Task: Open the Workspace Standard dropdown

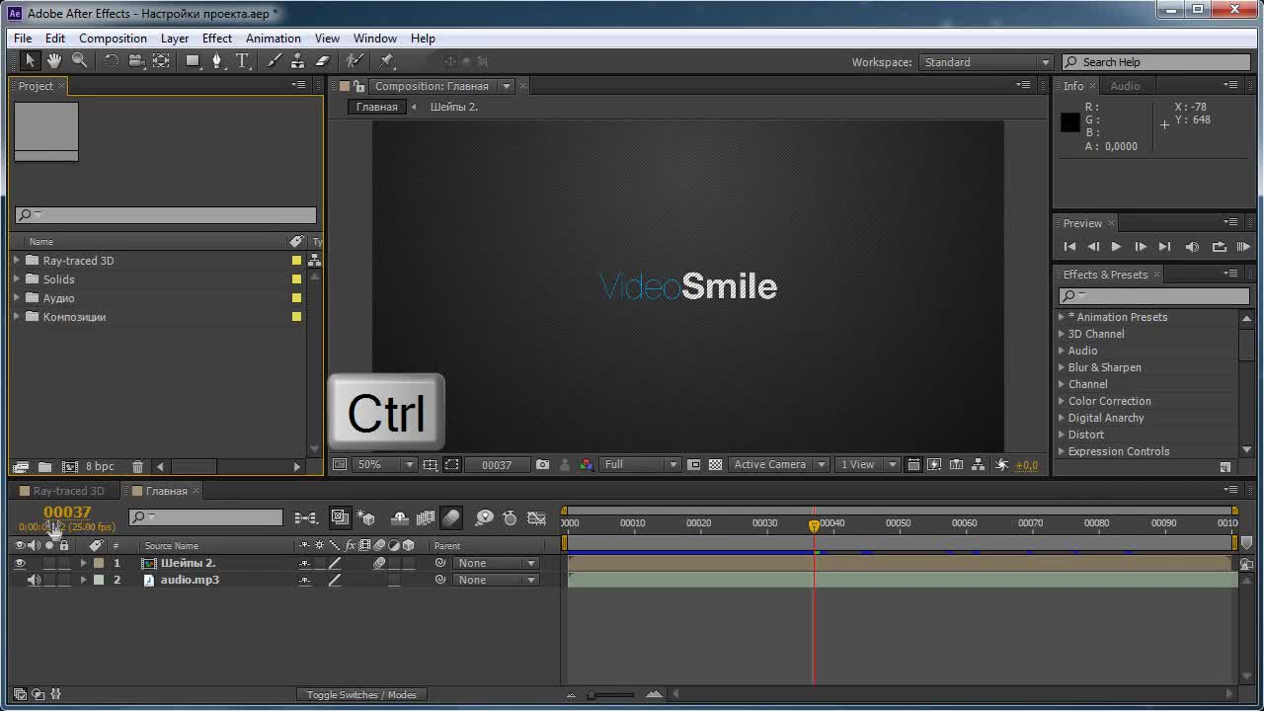Action: click(x=986, y=62)
